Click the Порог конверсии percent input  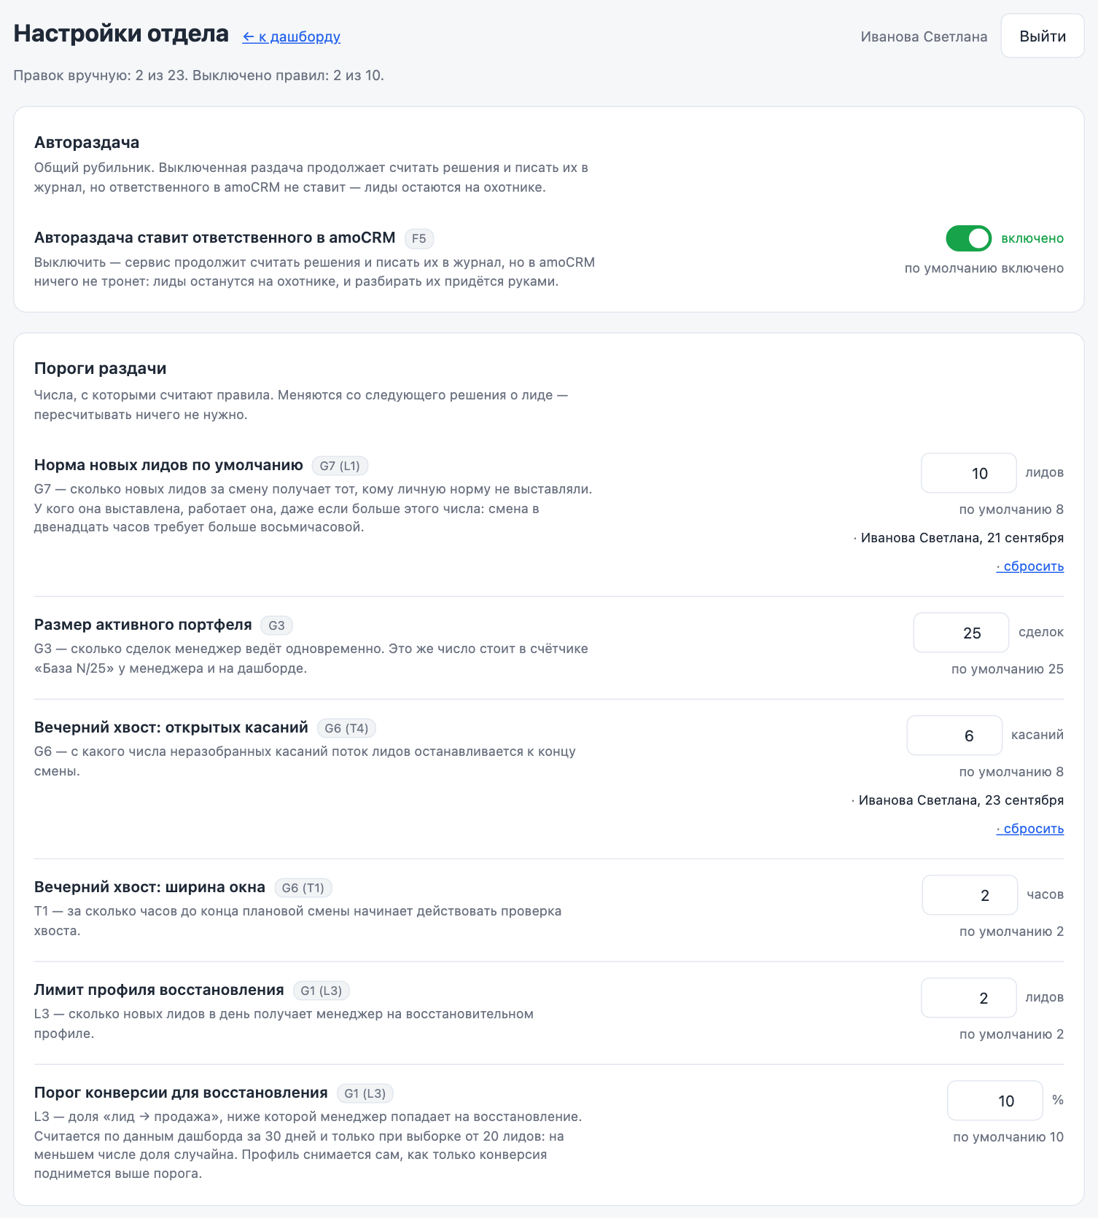click(x=995, y=1101)
